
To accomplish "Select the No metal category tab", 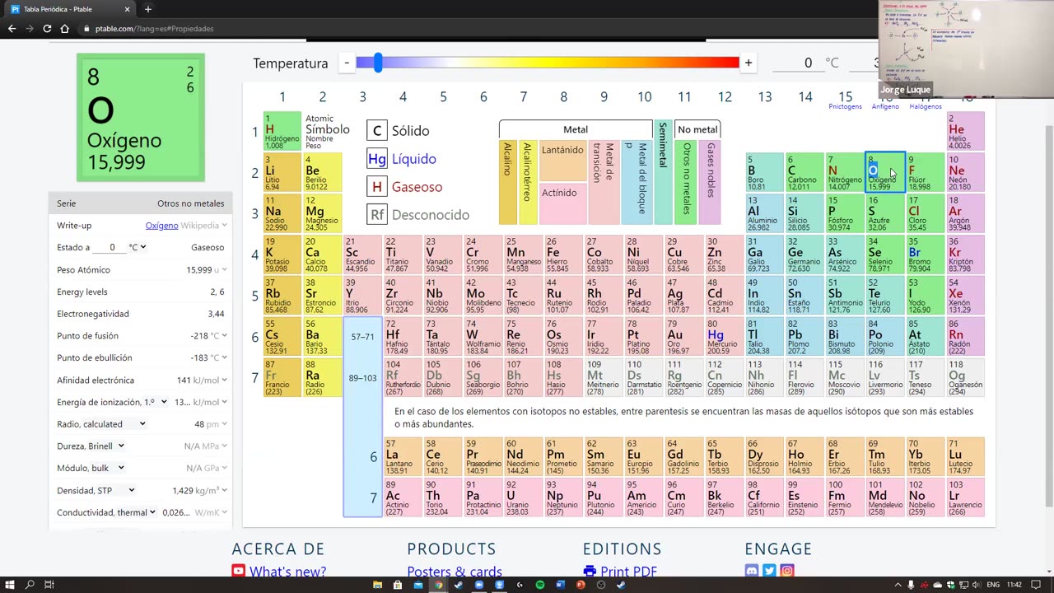I will (697, 129).
